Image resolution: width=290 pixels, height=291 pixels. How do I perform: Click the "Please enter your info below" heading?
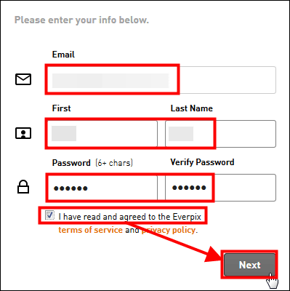[x=81, y=20]
